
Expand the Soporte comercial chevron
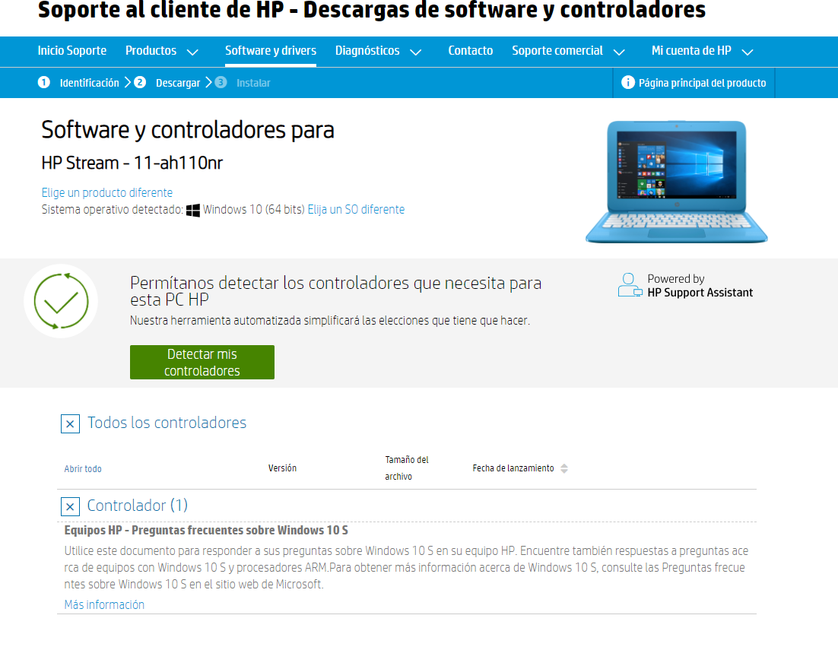[619, 52]
